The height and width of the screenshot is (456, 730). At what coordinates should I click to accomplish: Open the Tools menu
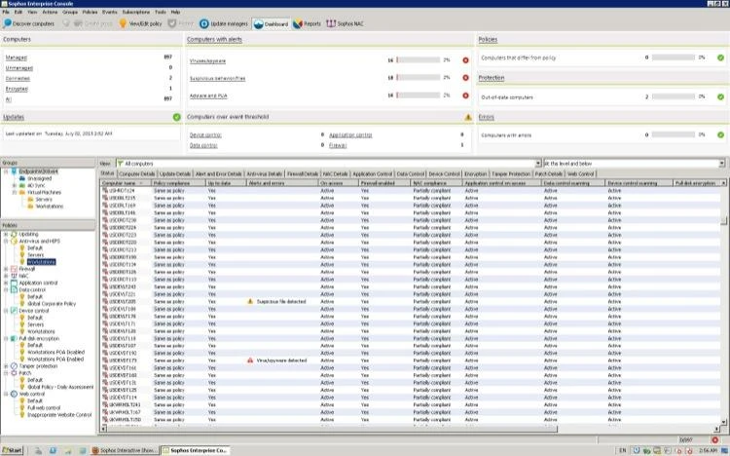pos(161,12)
